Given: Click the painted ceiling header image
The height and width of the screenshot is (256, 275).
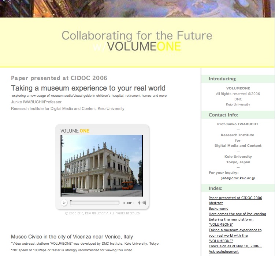Looking at the screenshot, I should pyautogui.click(x=138, y=8).
